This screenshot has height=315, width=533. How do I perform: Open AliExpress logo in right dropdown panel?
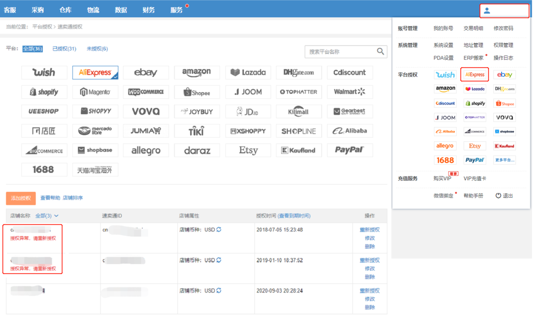point(475,75)
